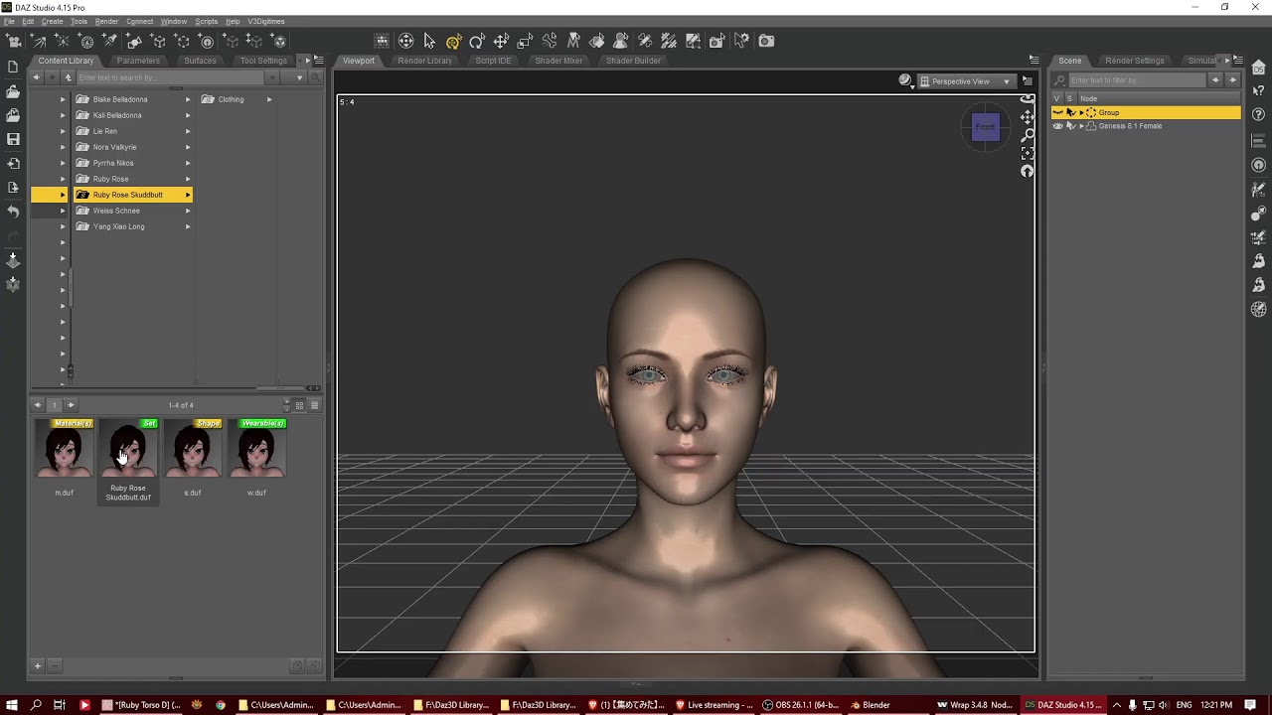Image resolution: width=1272 pixels, height=715 pixels.
Task: Frame the selection with the viewport frame icon
Action: 1027,153
